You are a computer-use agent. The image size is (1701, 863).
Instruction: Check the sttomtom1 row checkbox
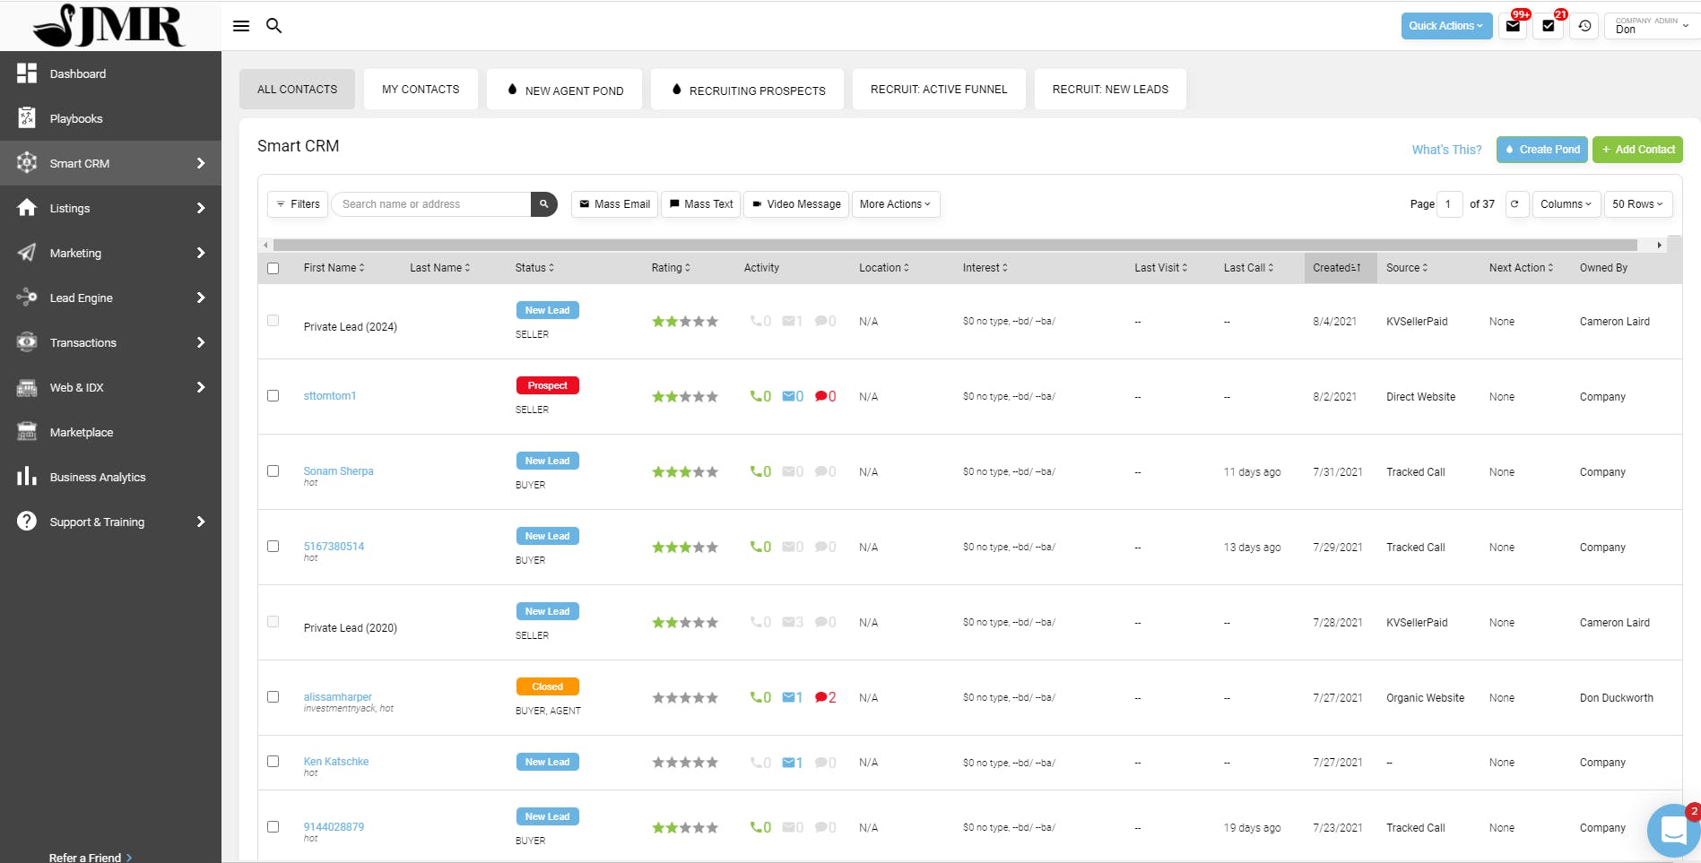[273, 396]
